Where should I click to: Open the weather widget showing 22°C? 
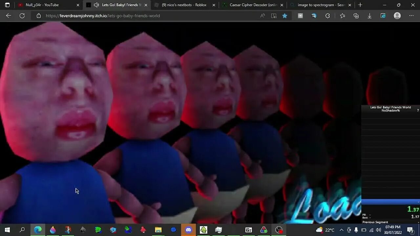325,230
